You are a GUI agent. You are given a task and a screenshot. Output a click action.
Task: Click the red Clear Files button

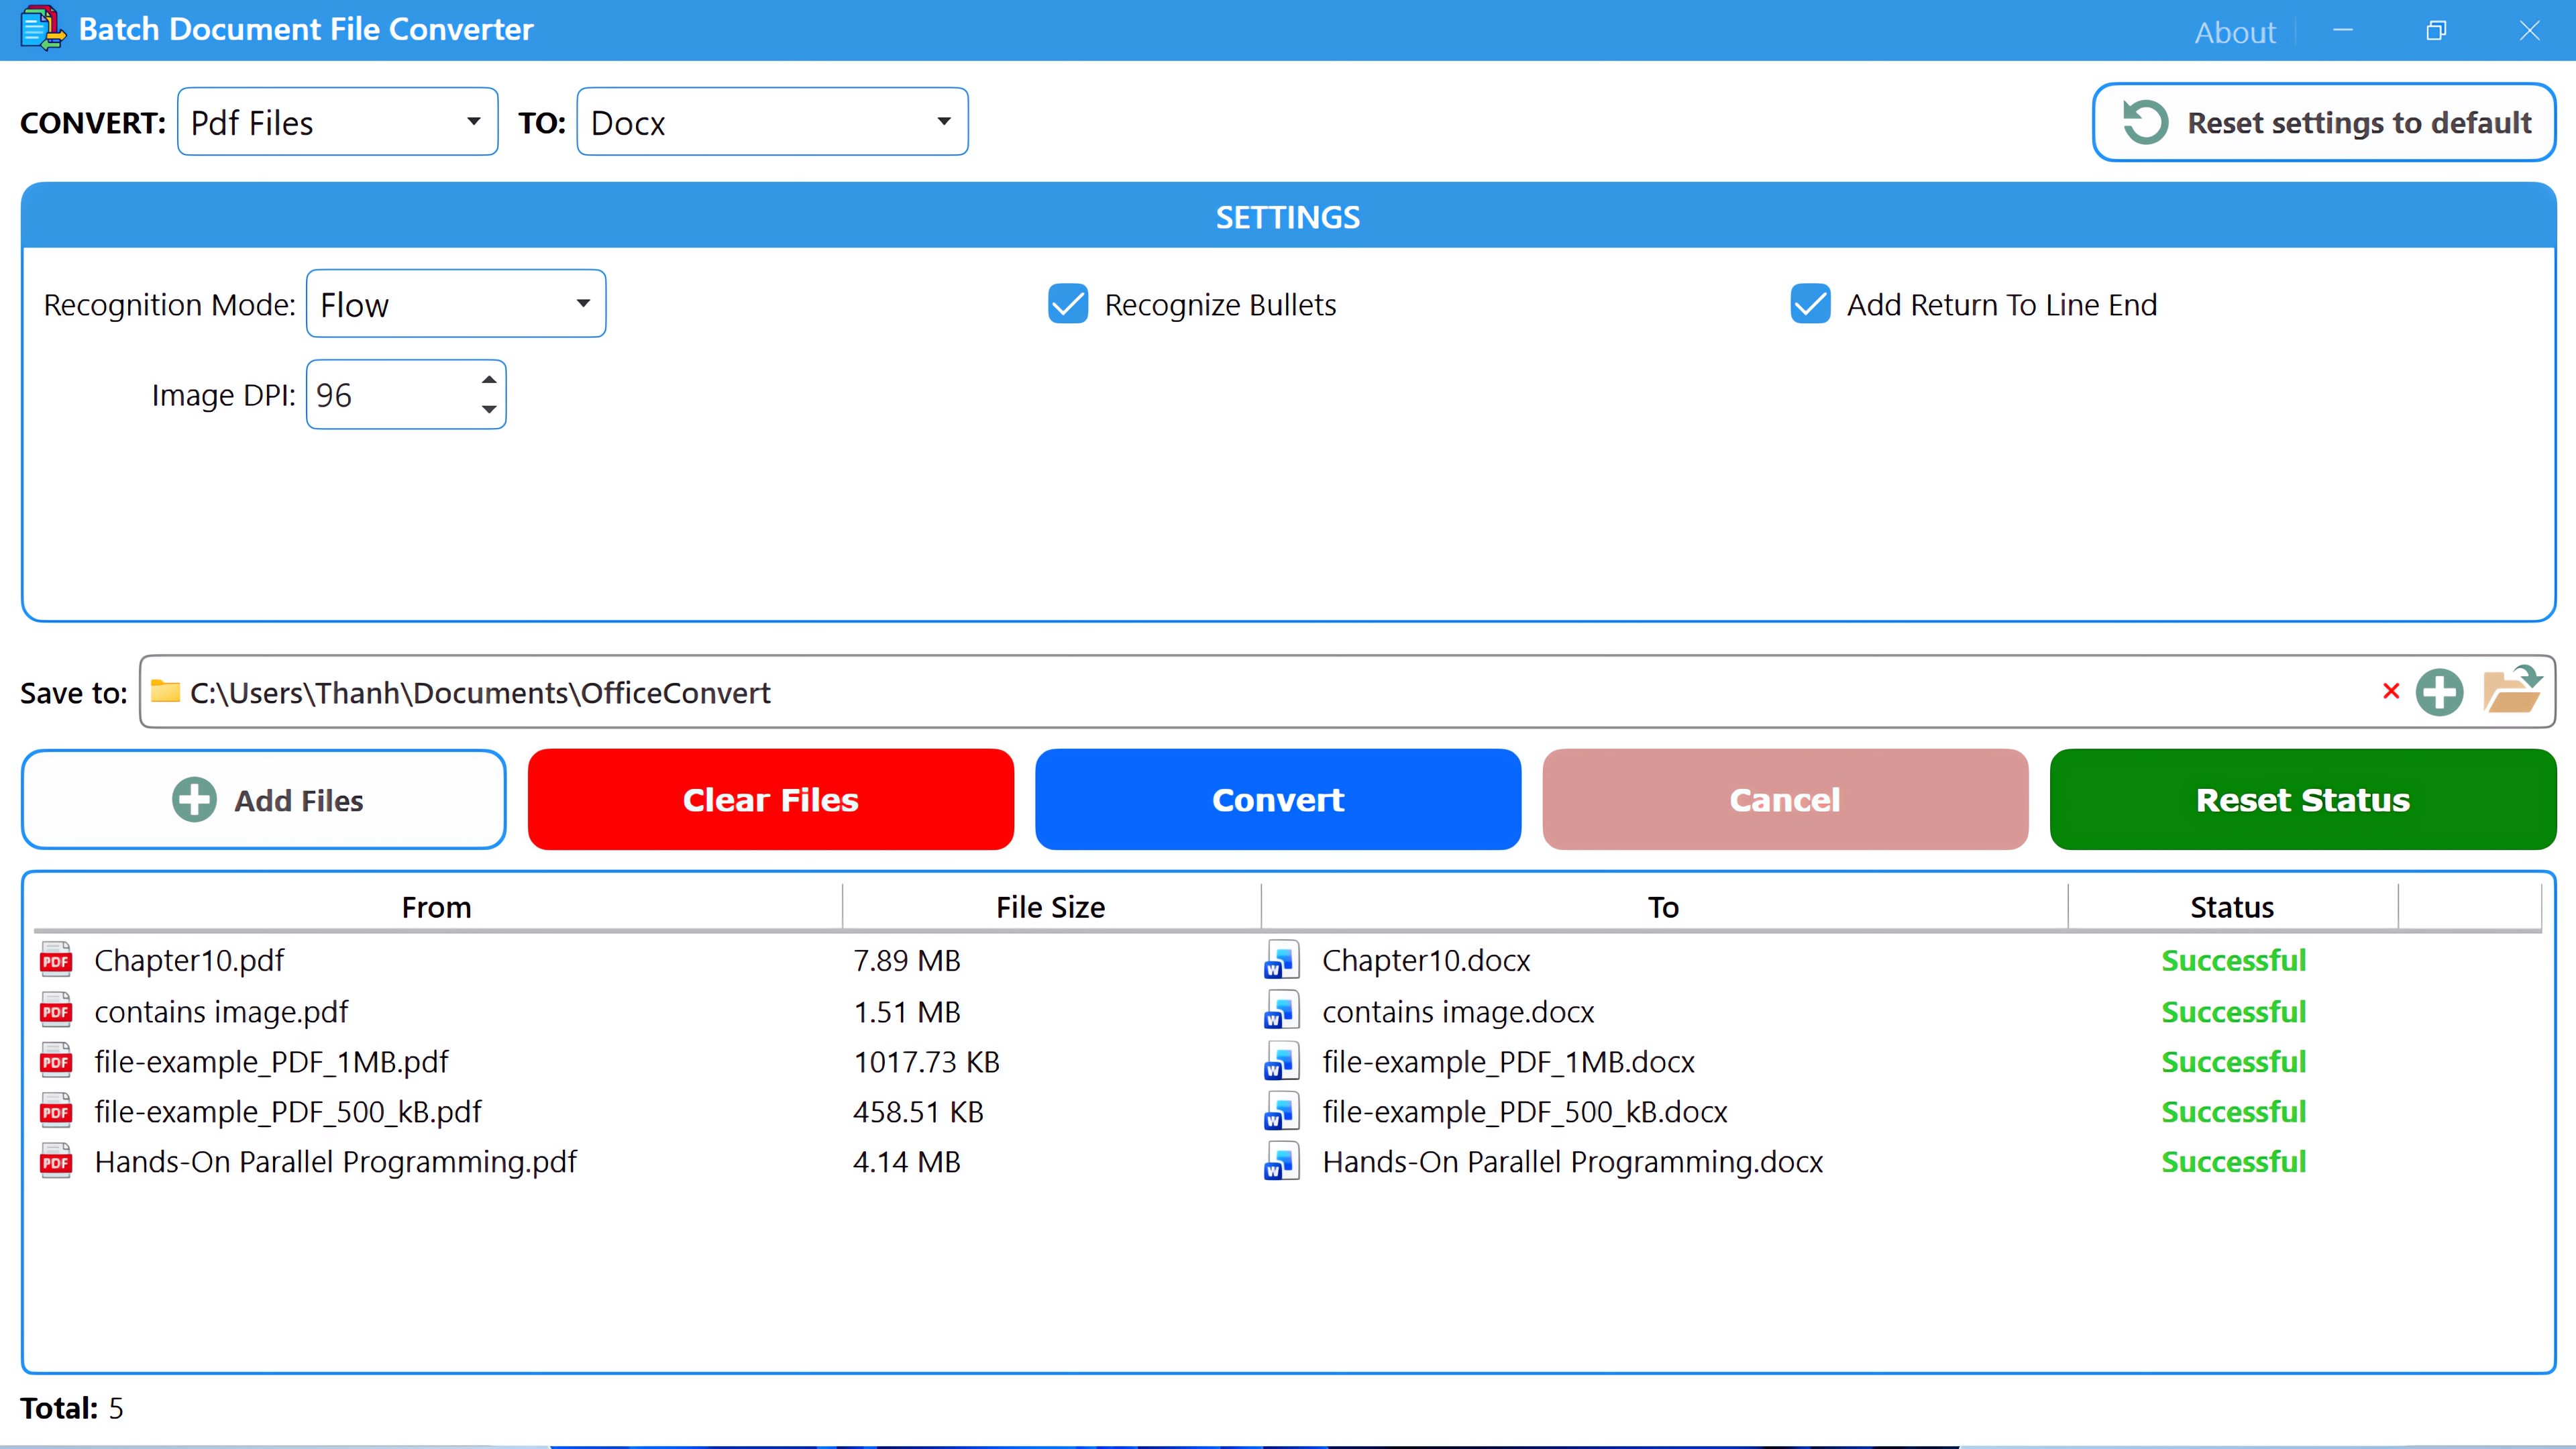coord(770,800)
